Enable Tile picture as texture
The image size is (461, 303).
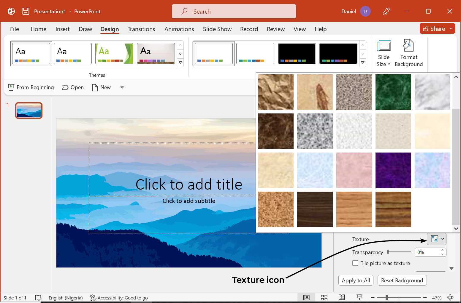pyautogui.click(x=355, y=263)
